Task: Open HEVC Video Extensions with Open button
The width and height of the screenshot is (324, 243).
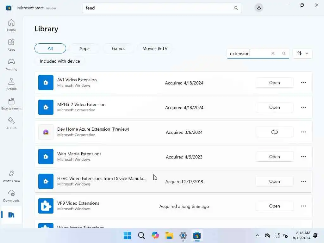Action: tap(274, 181)
